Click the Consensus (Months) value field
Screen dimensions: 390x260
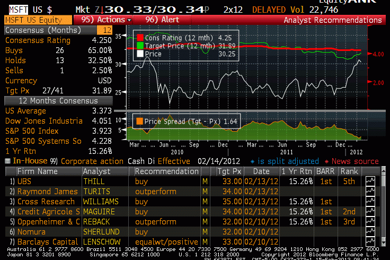(108, 30)
